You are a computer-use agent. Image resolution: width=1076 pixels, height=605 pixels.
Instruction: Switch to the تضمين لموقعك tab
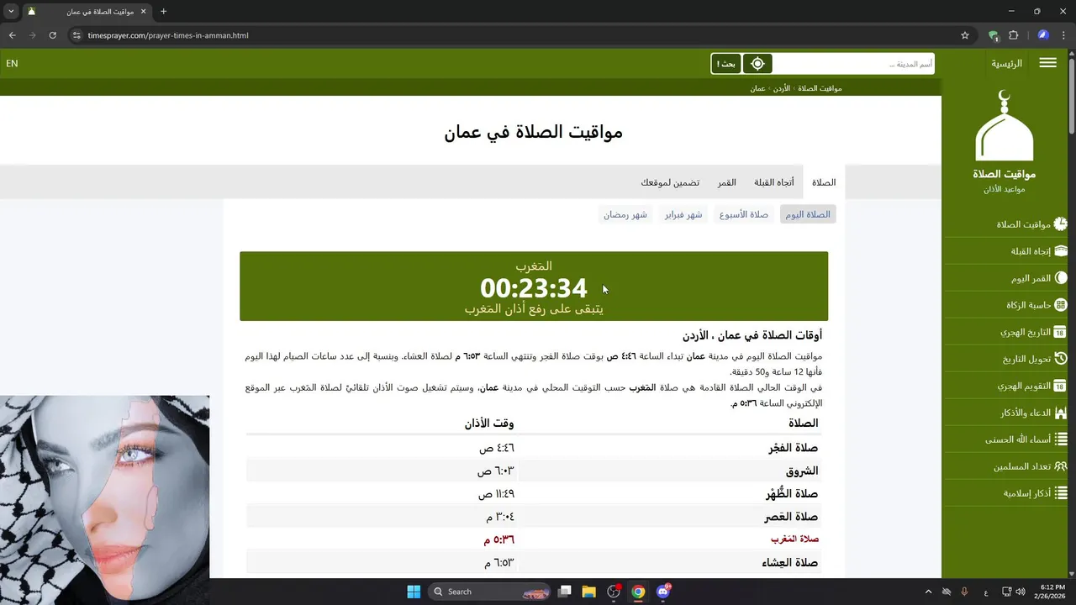pos(670,182)
